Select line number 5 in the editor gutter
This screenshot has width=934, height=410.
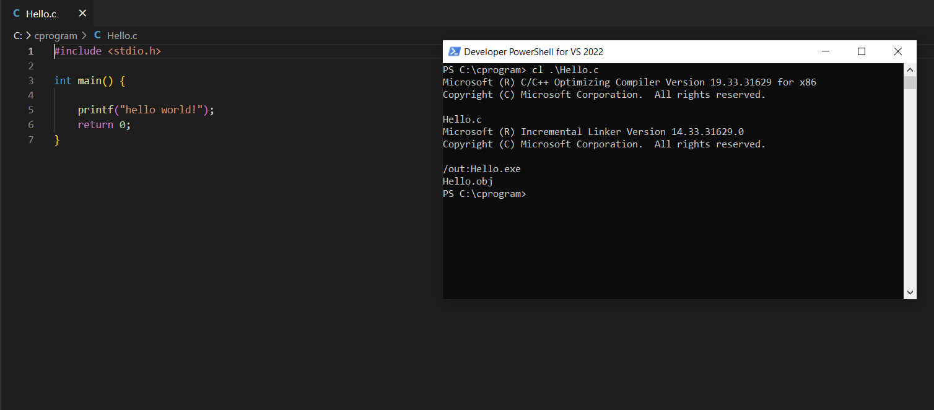coord(30,110)
